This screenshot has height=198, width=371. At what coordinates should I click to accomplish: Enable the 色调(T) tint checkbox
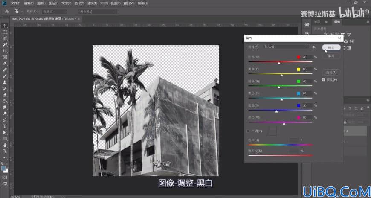(248, 131)
